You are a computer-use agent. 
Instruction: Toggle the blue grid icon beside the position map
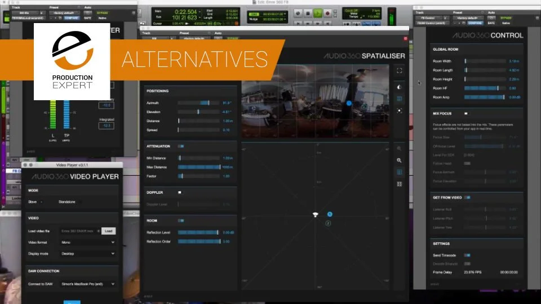tap(399, 172)
